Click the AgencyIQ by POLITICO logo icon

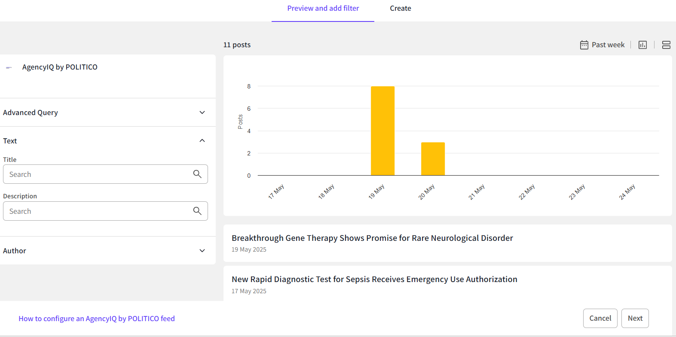click(9, 67)
